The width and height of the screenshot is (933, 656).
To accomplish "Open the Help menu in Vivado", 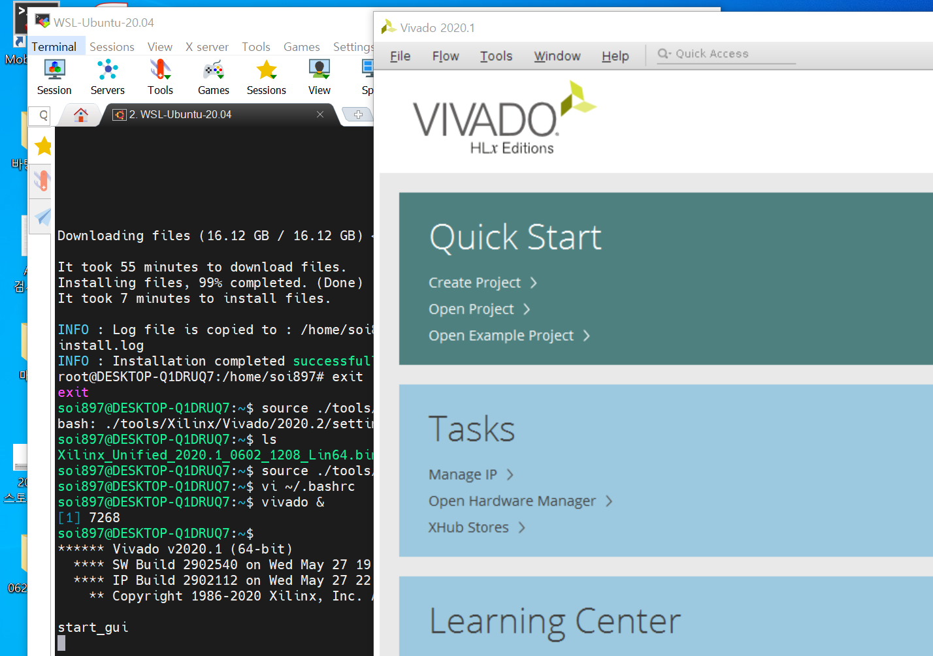I will point(615,56).
